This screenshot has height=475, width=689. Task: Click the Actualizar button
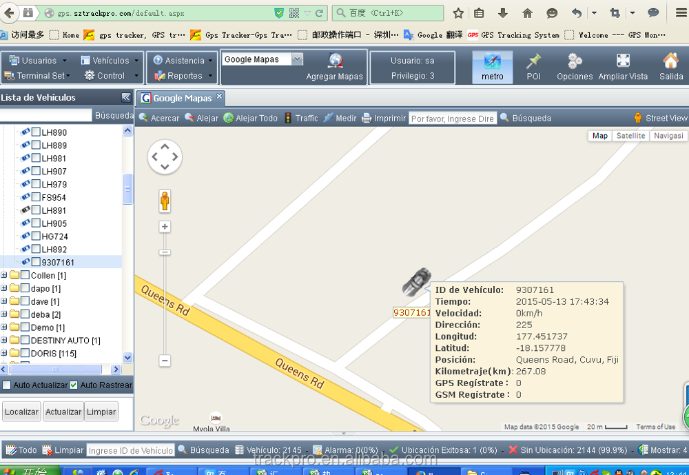click(63, 412)
